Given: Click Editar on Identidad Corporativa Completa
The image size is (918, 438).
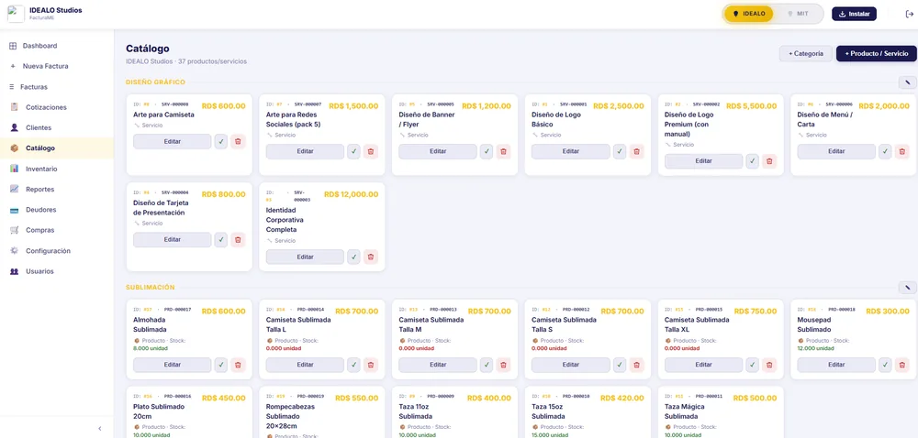Looking at the screenshot, I should (305, 257).
